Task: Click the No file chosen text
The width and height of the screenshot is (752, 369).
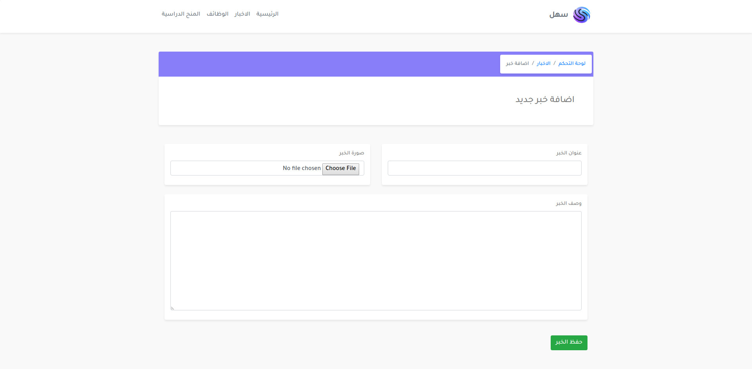Action: 302,168
